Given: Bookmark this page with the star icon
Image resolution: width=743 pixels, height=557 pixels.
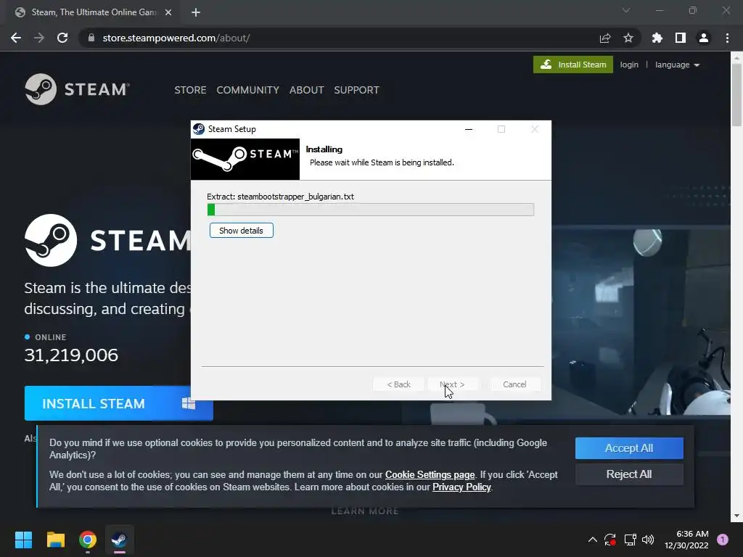Looking at the screenshot, I should click(x=628, y=38).
